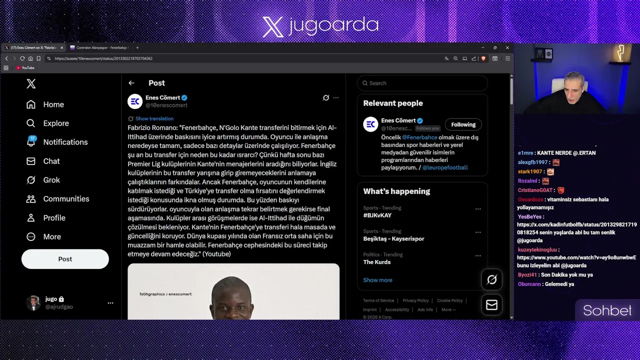This screenshot has height=360, width=640.
Task: Open Privacy Policy footer link
Action: [x=415, y=300]
